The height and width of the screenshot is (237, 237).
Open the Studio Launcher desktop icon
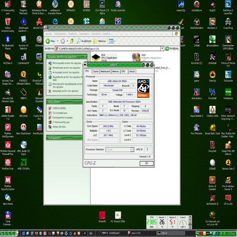118,6
